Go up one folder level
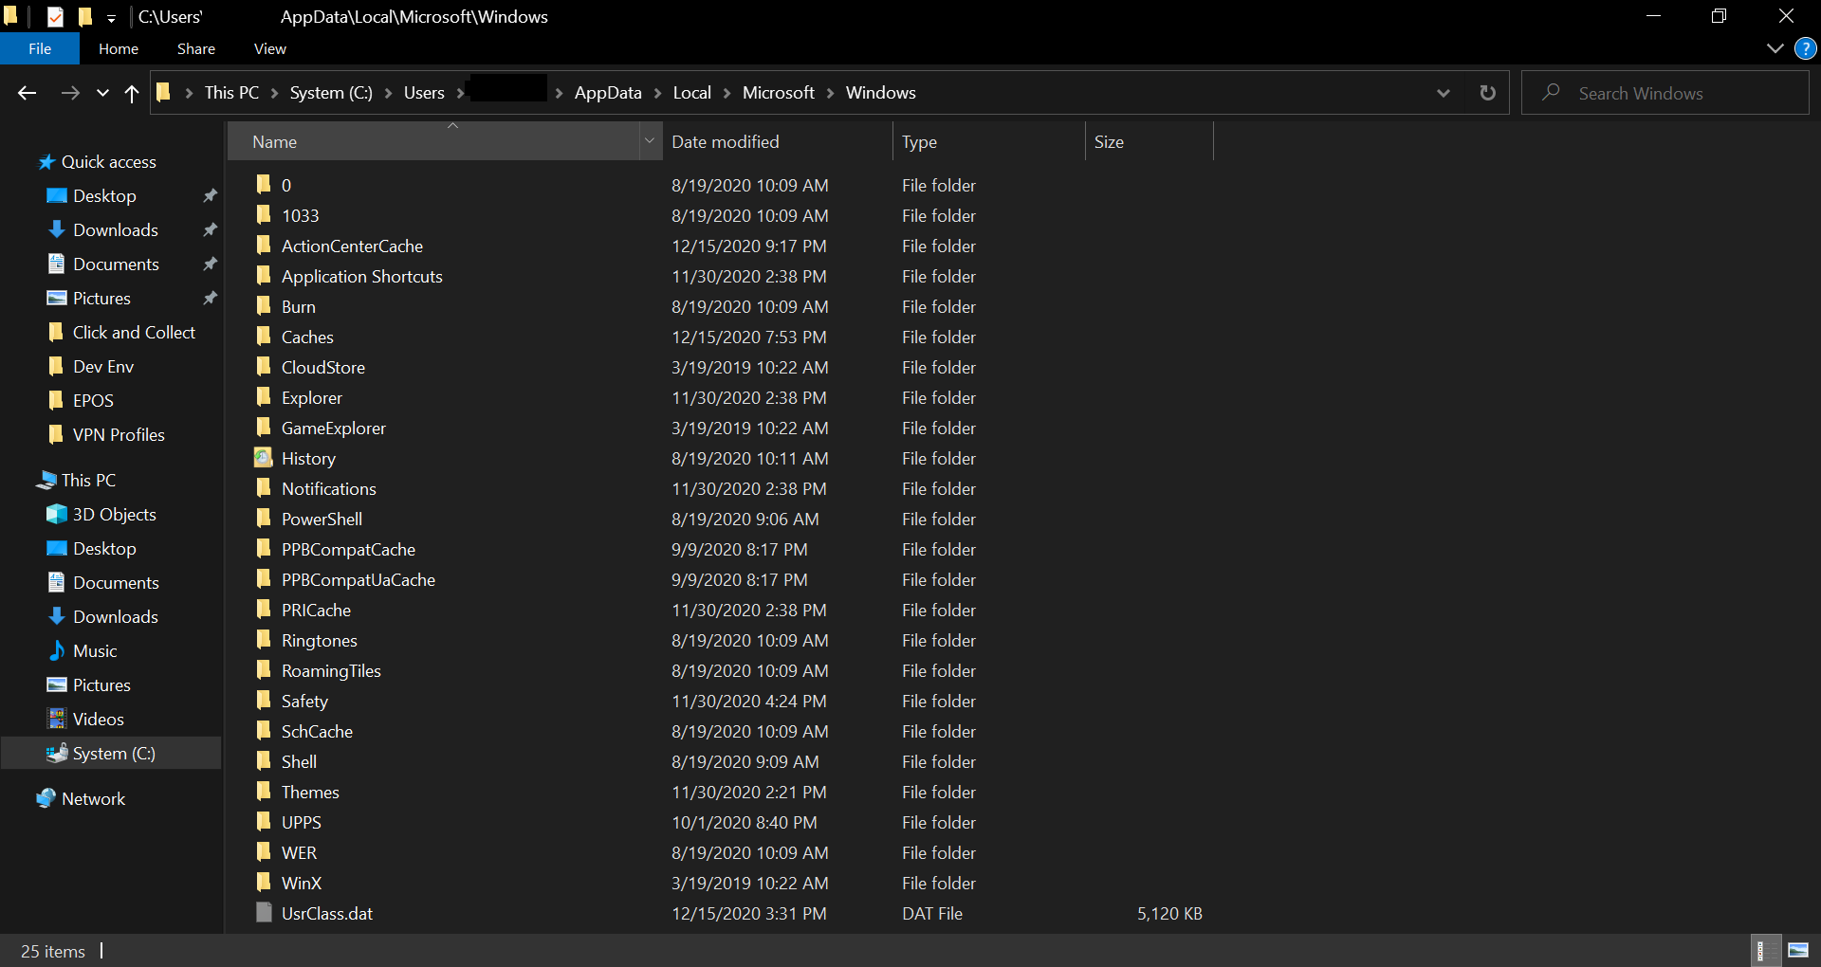Screen dimensions: 1821x967 [x=132, y=93]
